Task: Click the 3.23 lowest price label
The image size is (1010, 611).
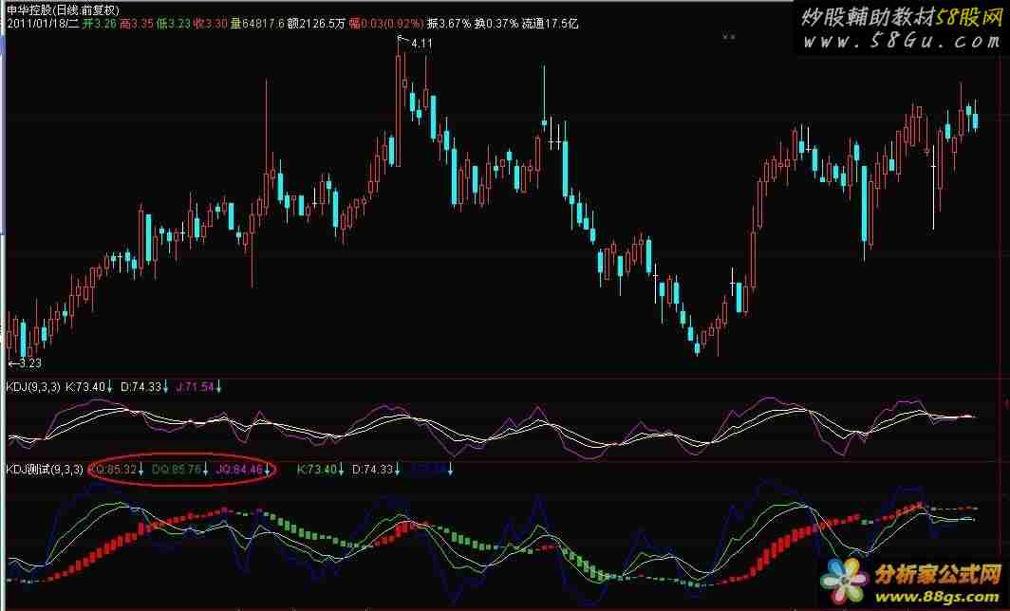Action: (29, 363)
